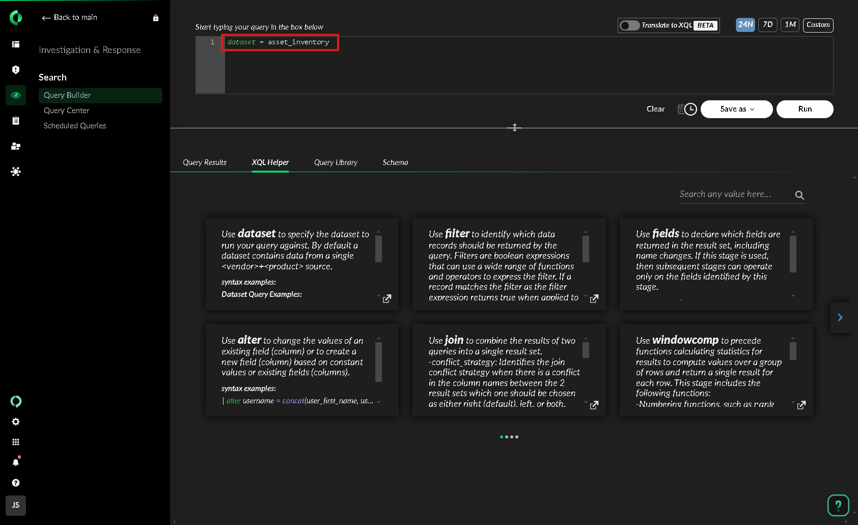The height and width of the screenshot is (525, 858).
Task: Click the search magnifier icon
Action: click(799, 195)
